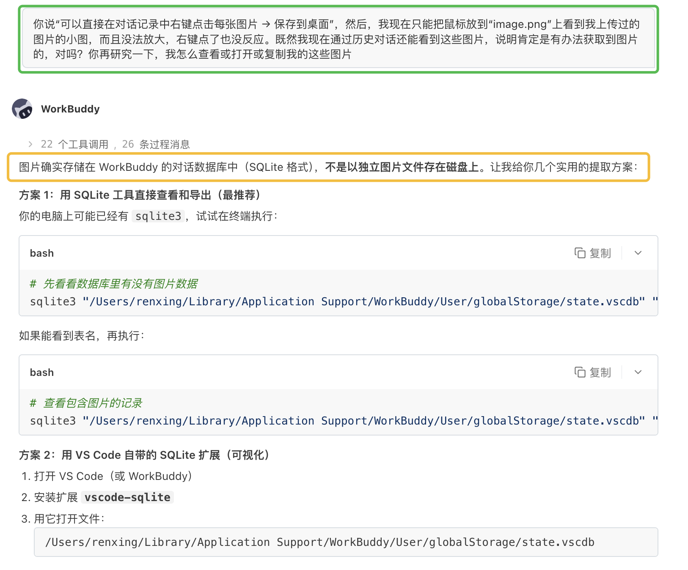Click the 26 条过程消息 text

click(156, 144)
